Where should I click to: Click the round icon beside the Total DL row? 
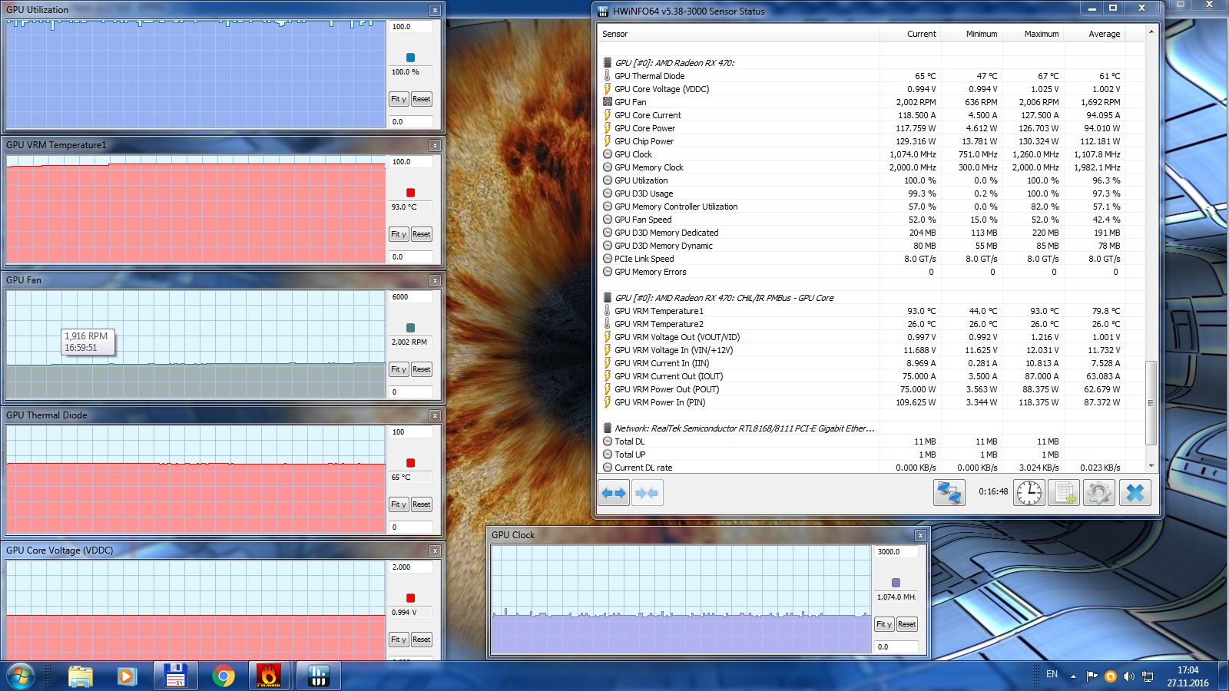[607, 441]
